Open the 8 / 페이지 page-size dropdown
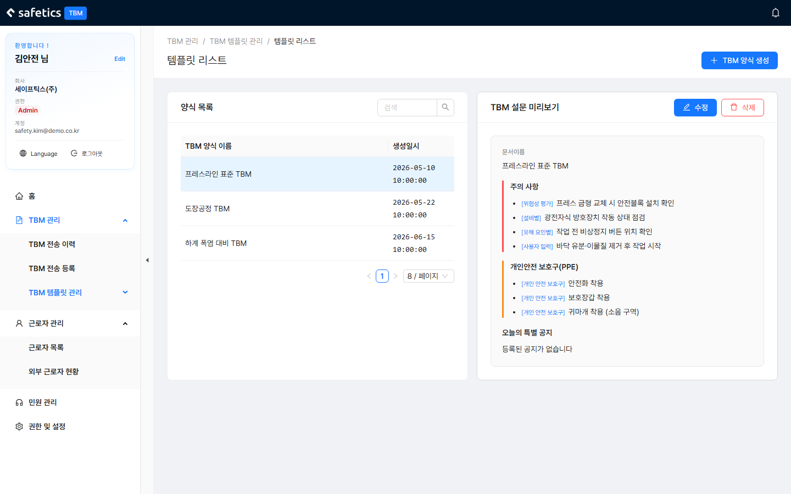 (x=428, y=276)
